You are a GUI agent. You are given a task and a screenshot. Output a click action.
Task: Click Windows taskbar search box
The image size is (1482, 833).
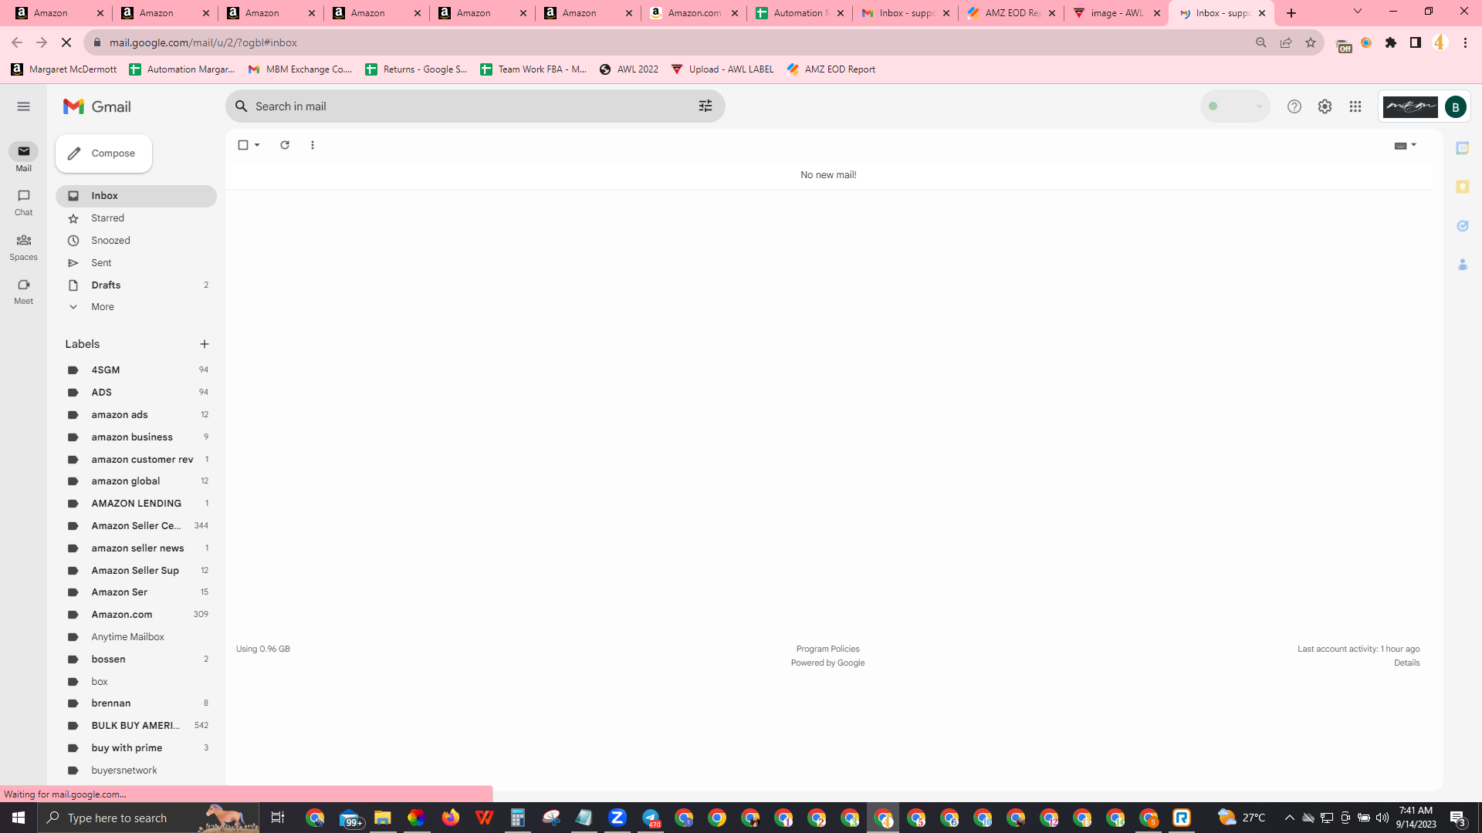click(x=148, y=818)
